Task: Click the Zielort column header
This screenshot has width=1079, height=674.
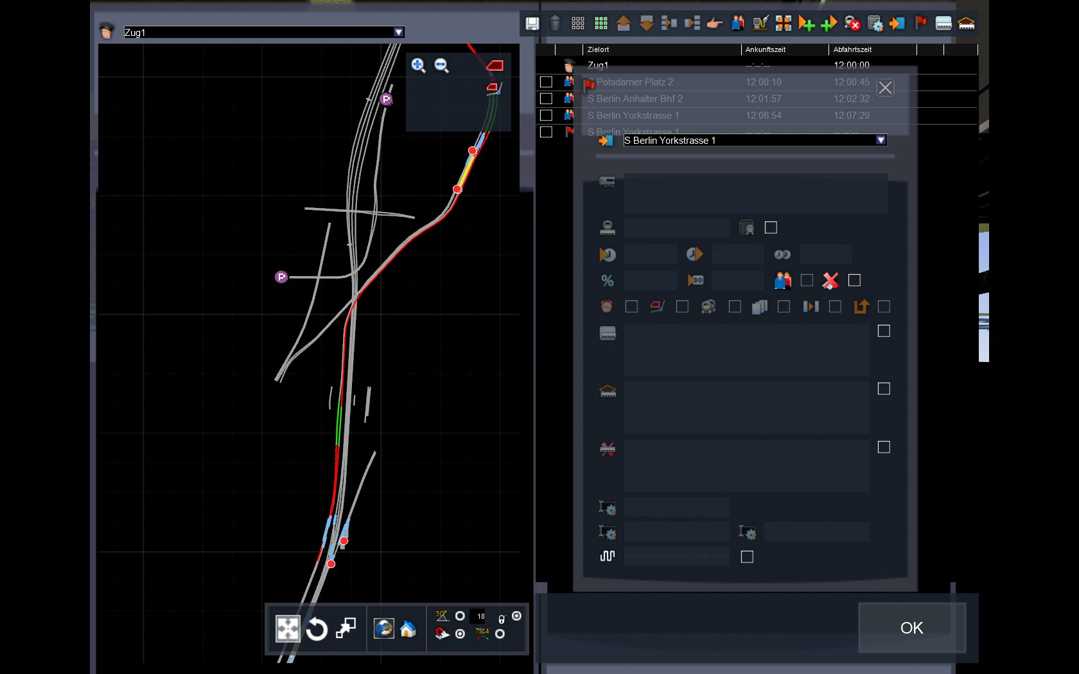Action: coord(598,49)
